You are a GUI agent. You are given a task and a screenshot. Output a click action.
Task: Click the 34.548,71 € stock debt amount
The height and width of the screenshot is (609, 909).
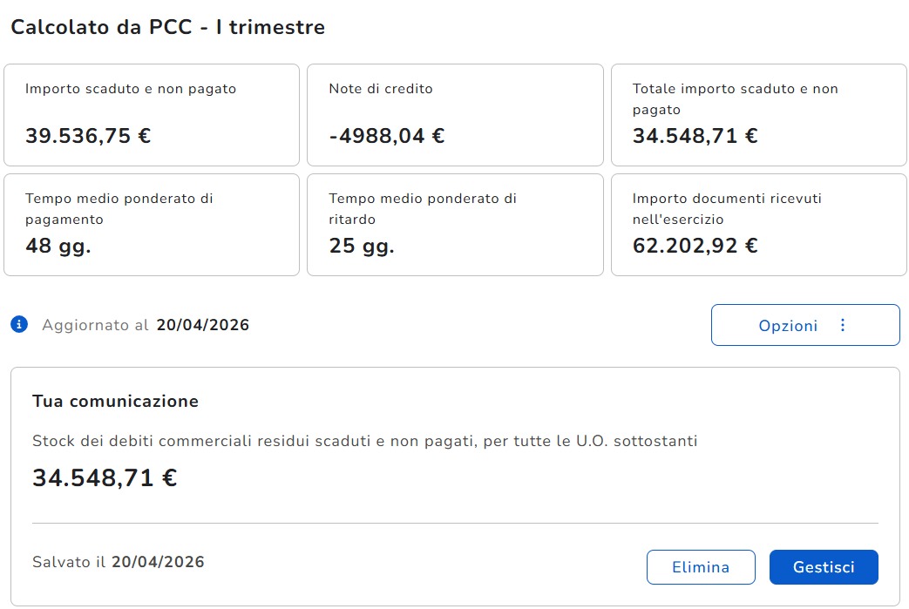(x=105, y=478)
